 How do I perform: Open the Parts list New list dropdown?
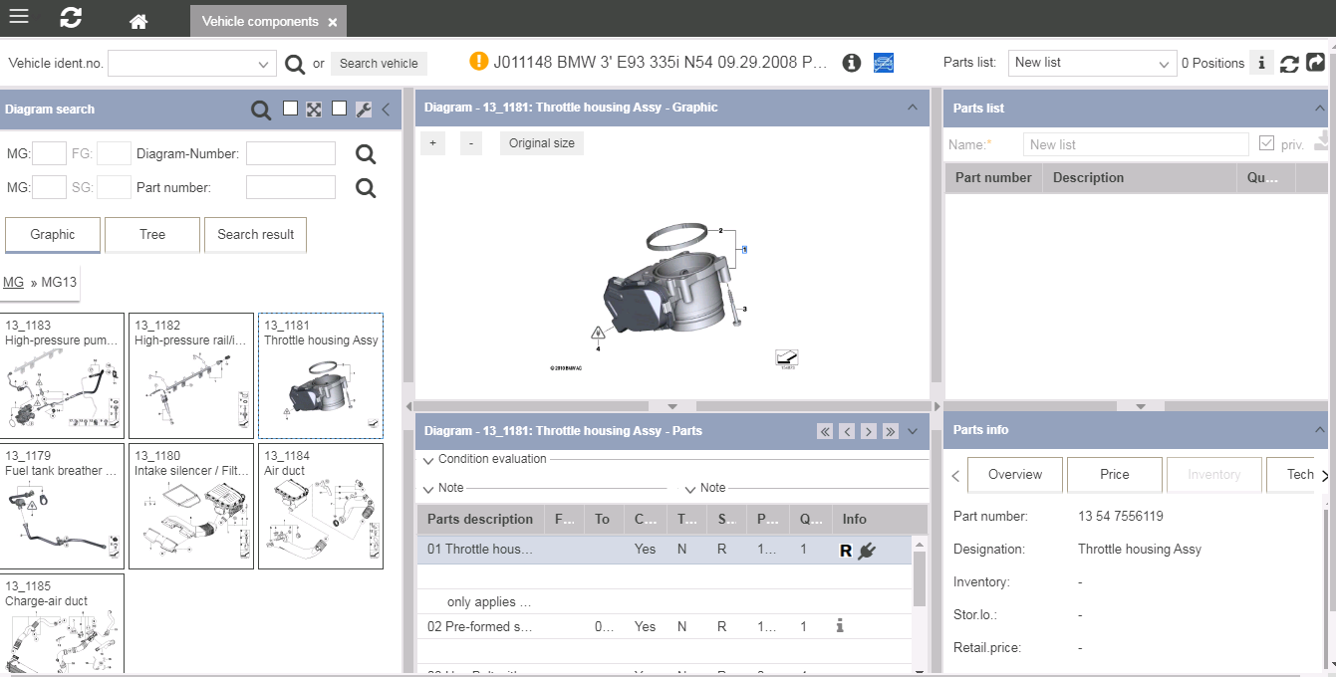pos(1165,64)
